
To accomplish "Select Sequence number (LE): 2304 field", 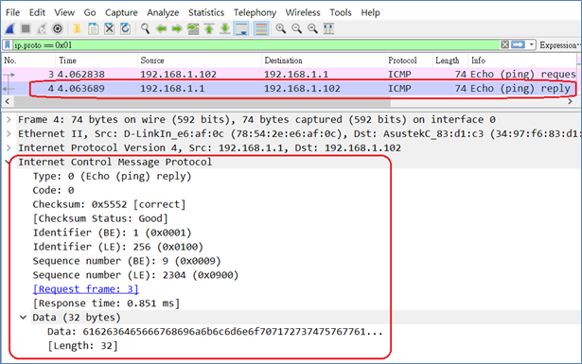I will click(x=135, y=275).
